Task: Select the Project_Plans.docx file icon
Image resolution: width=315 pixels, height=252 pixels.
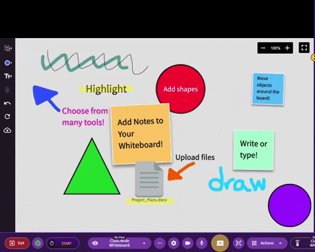Action: click(x=149, y=179)
